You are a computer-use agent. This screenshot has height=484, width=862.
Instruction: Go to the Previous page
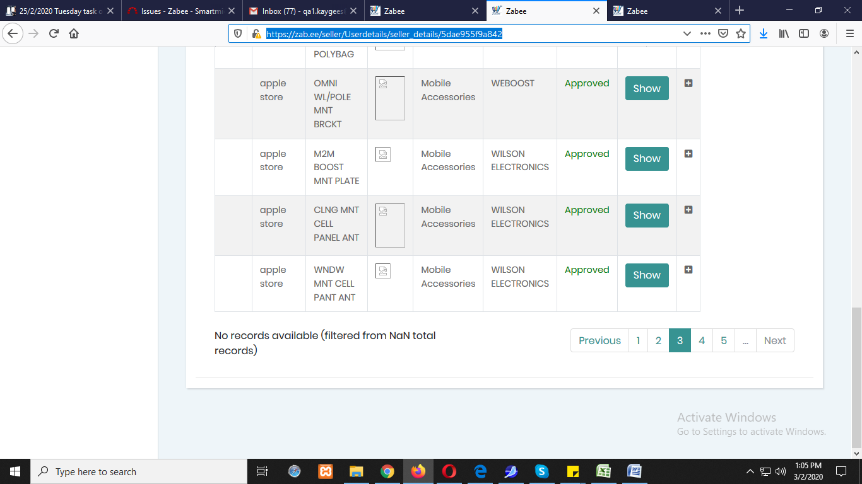click(599, 340)
